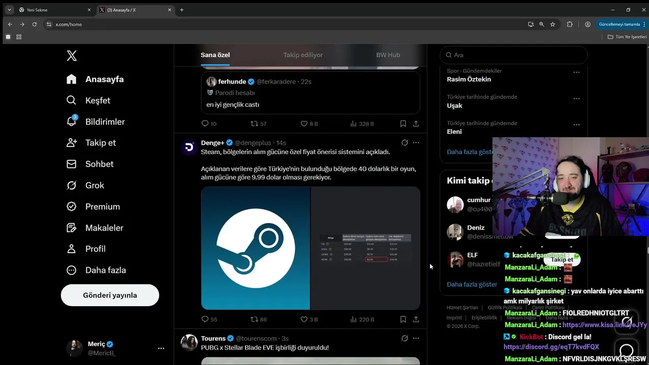Open Keşfet explore page
The width and height of the screenshot is (649, 365).
click(88, 100)
